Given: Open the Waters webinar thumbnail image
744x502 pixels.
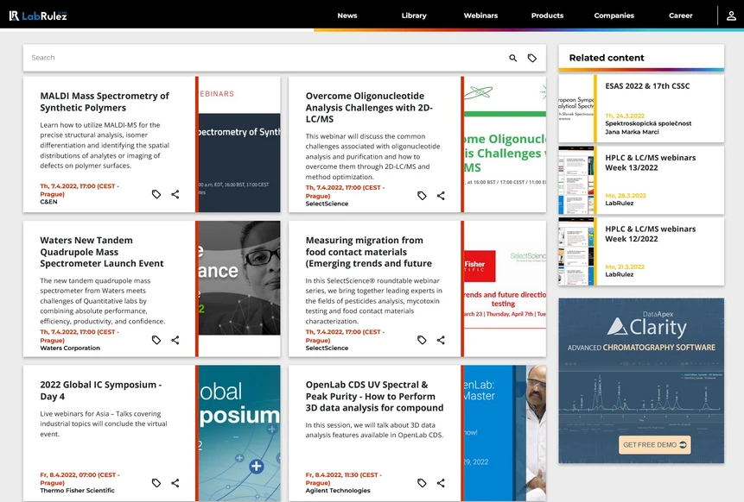Looking at the screenshot, I should click(239, 278).
